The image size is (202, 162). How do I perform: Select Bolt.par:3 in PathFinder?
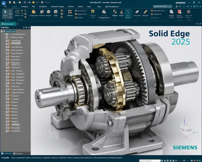(x=15, y=115)
